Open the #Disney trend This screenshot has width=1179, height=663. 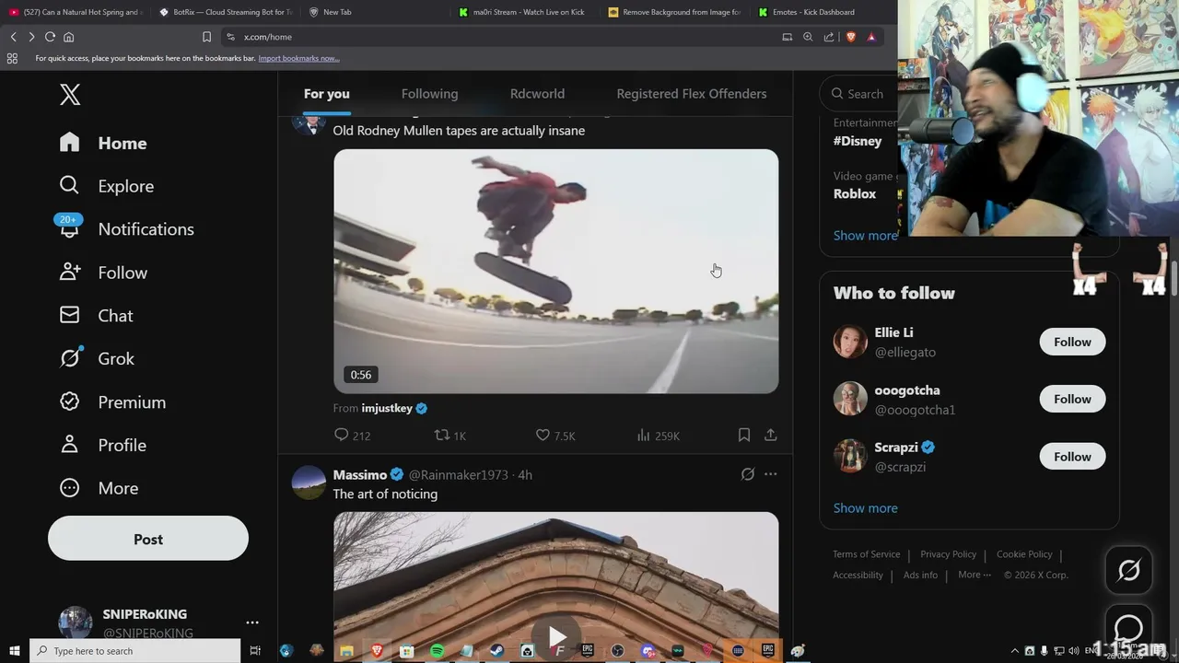[858, 141]
